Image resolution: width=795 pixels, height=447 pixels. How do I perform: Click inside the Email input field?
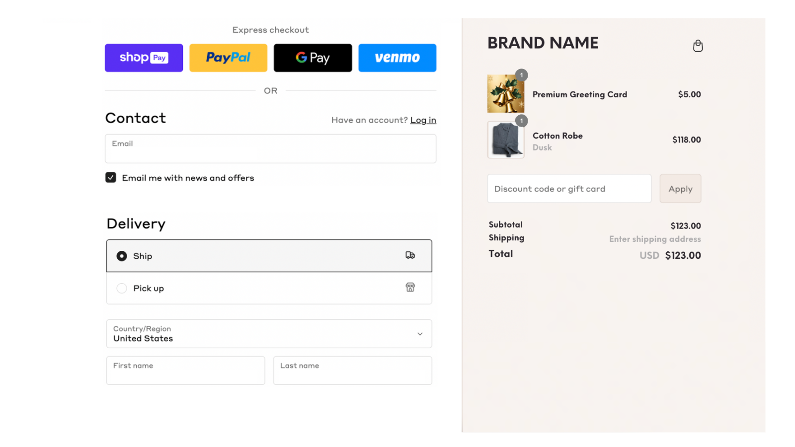(x=270, y=148)
